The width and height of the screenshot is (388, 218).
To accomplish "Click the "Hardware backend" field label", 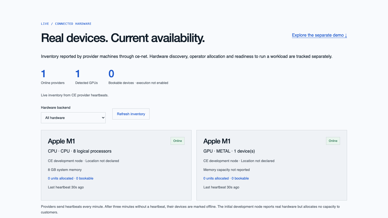I will [x=56, y=107].
